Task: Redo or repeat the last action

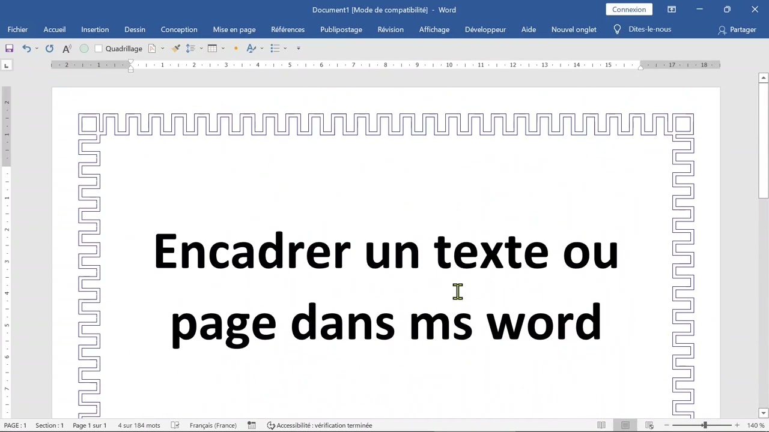Action: [x=49, y=49]
